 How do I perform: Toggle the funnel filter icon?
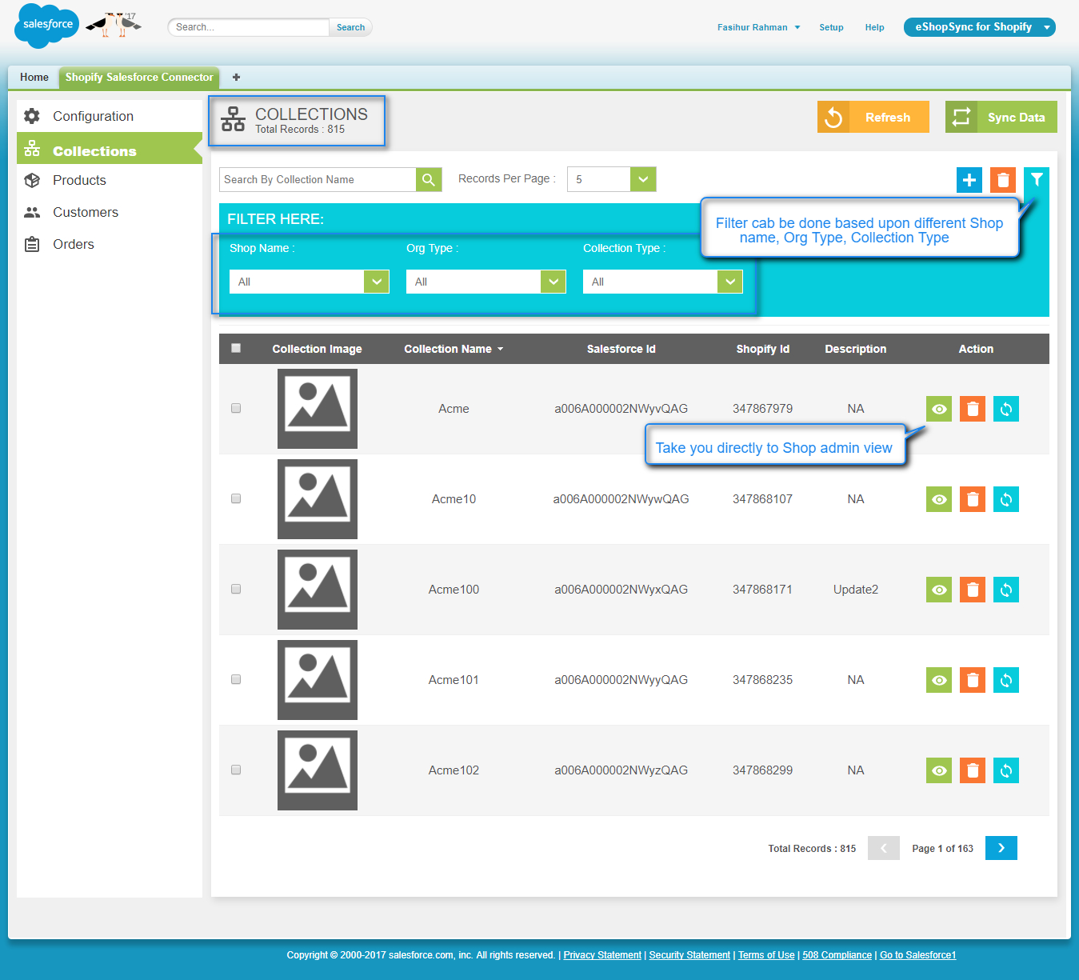tap(1037, 180)
